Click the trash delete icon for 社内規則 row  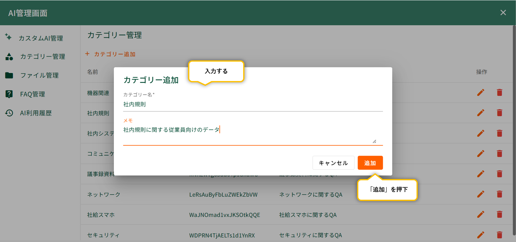499,113
